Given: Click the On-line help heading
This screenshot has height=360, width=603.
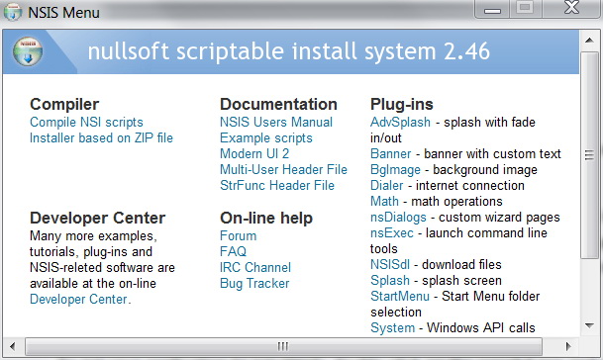Looking at the screenshot, I should coord(266,218).
